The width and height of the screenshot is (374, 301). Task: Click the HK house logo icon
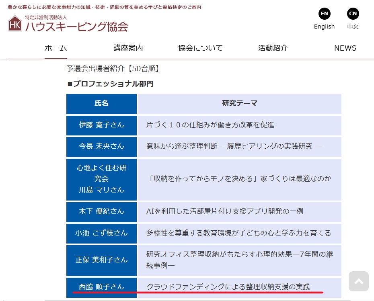click(15, 24)
